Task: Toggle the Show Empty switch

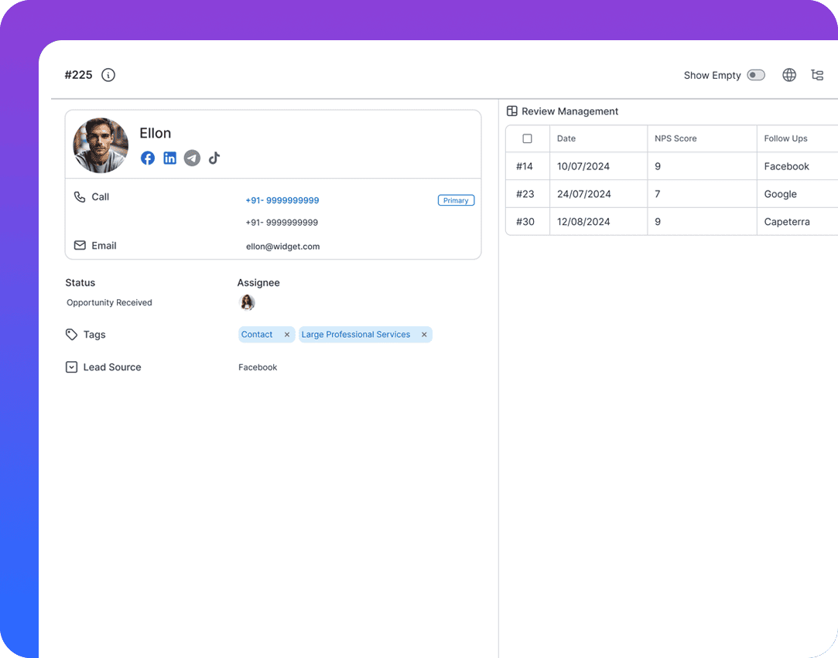Action: tap(756, 75)
